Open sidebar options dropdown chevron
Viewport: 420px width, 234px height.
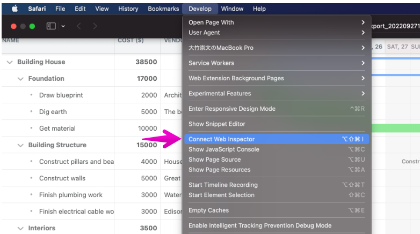[63, 26]
